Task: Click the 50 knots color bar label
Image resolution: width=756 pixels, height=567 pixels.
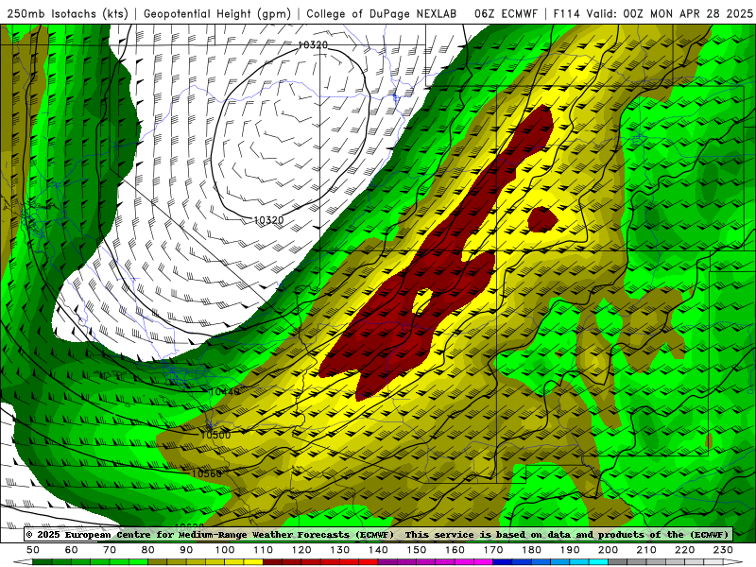Action: click(33, 550)
